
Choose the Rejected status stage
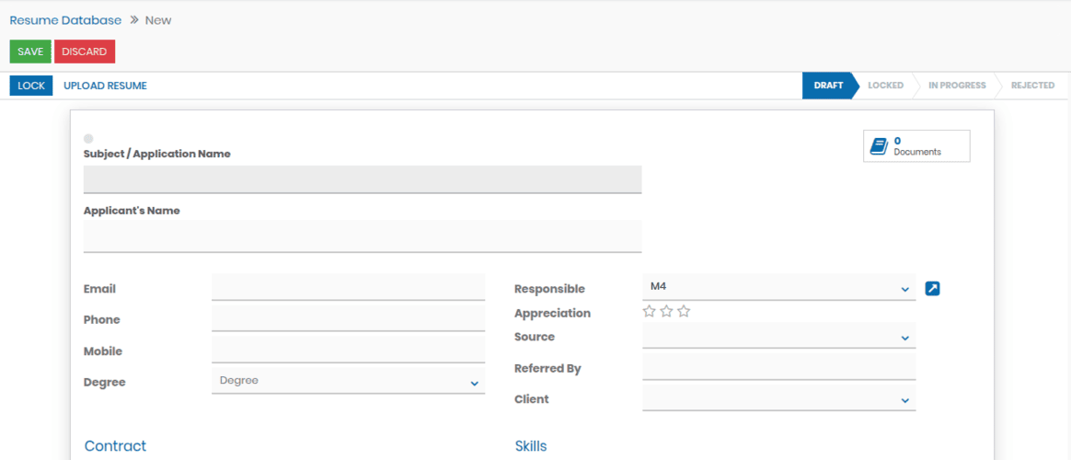[x=1031, y=86]
